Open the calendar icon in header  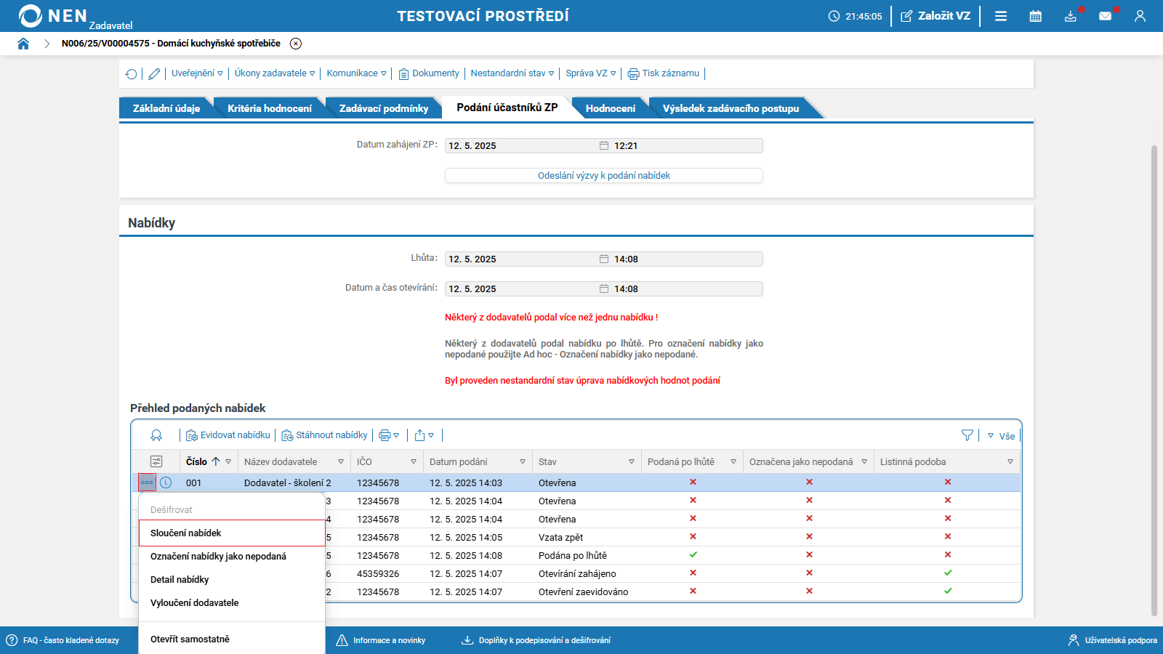pos(1035,16)
